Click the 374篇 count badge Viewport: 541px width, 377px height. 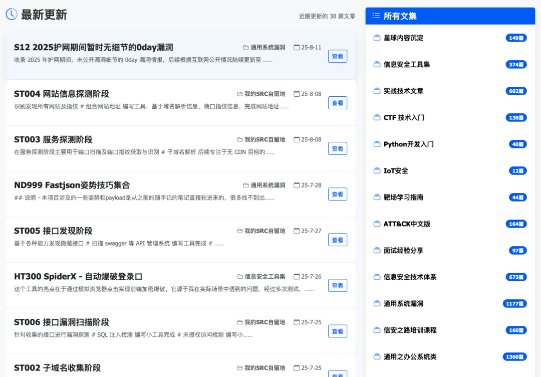tap(516, 64)
